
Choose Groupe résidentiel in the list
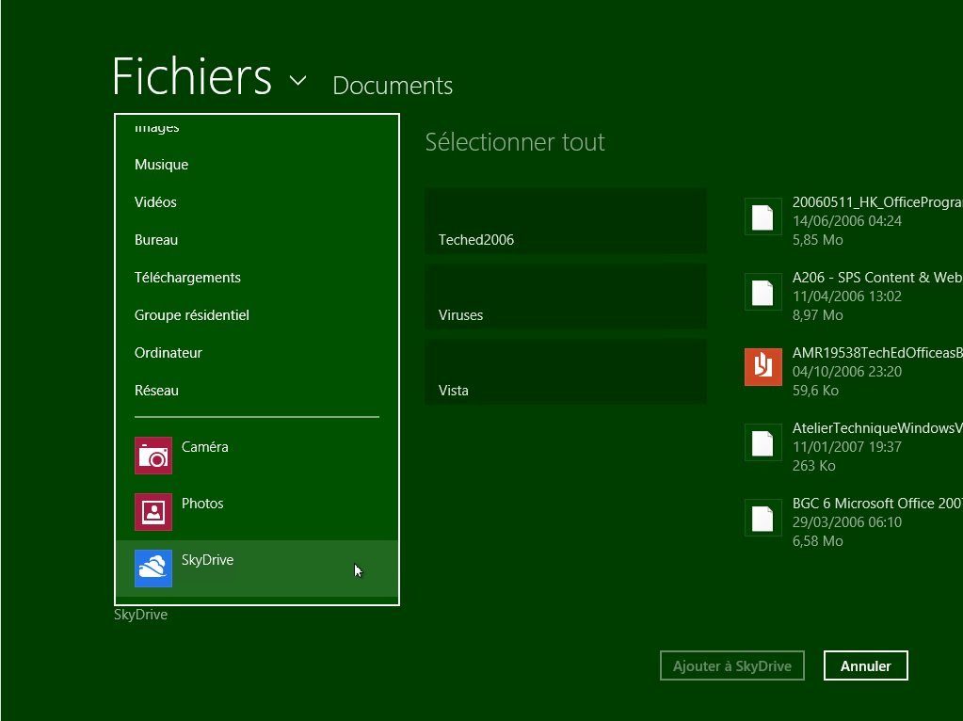tap(192, 315)
